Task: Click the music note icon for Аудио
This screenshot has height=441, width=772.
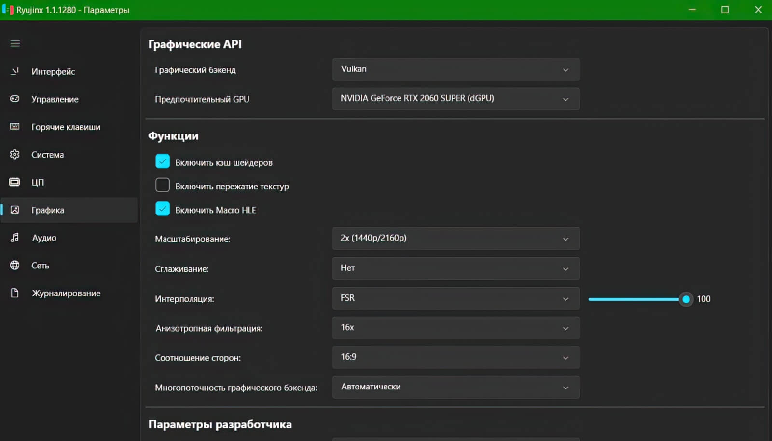Action: coord(15,237)
